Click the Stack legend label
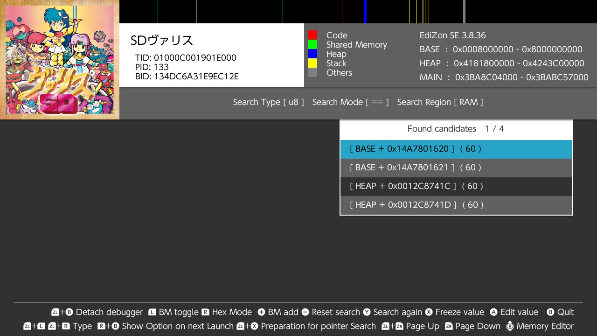 coord(336,63)
